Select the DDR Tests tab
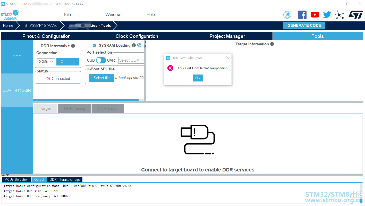365x206 pixels. [107, 109]
